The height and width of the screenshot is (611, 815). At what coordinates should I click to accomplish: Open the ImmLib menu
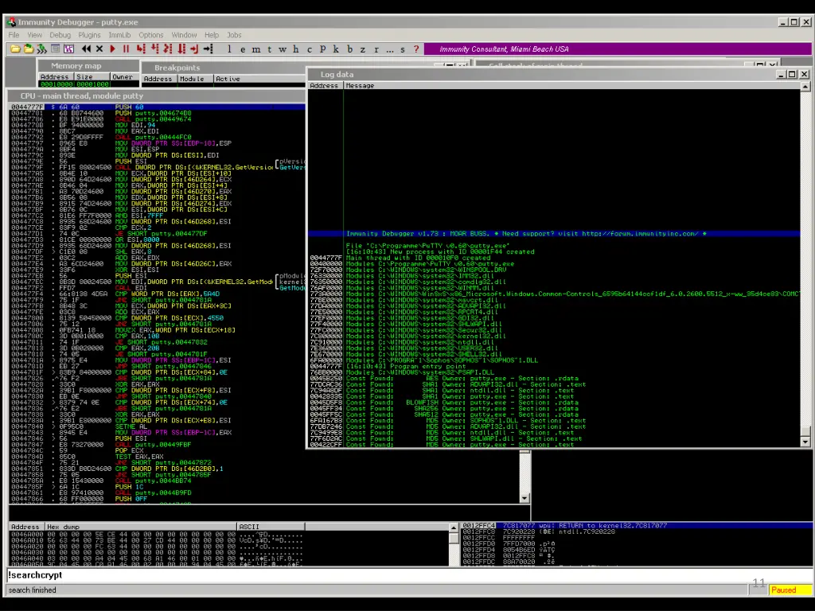pyautogui.click(x=119, y=35)
